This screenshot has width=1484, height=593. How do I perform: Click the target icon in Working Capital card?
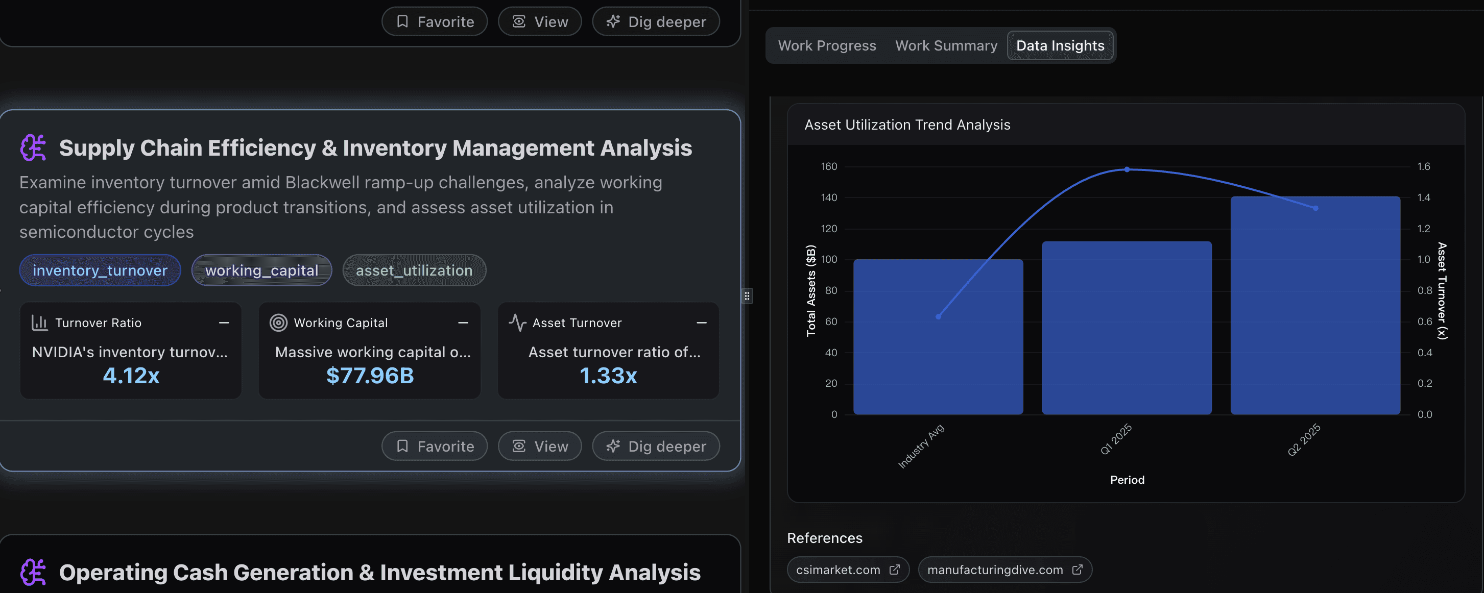pyautogui.click(x=278, y=323)
